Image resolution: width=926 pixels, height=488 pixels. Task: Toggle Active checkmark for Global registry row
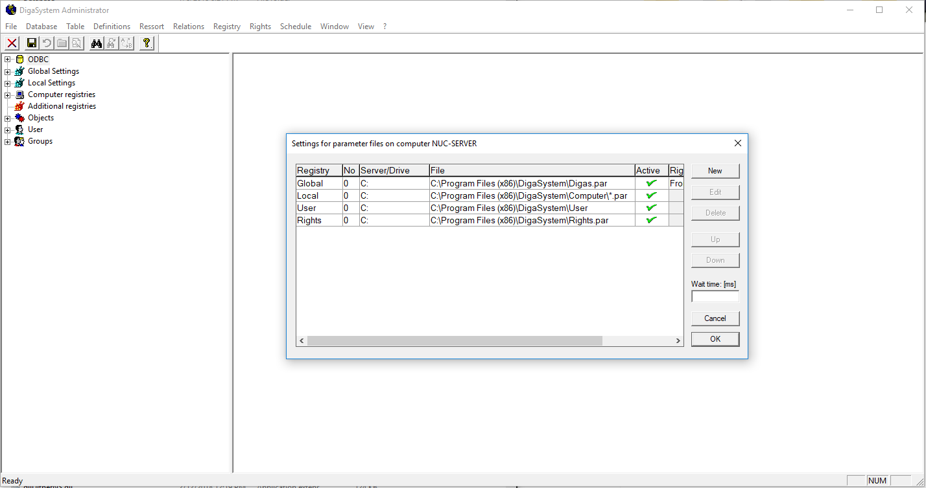pyautogui.click(x=651, y=183)
